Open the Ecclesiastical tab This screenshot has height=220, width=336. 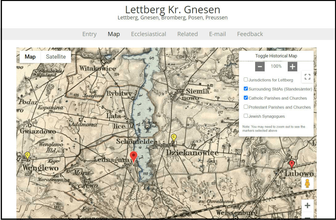(148, 34)
